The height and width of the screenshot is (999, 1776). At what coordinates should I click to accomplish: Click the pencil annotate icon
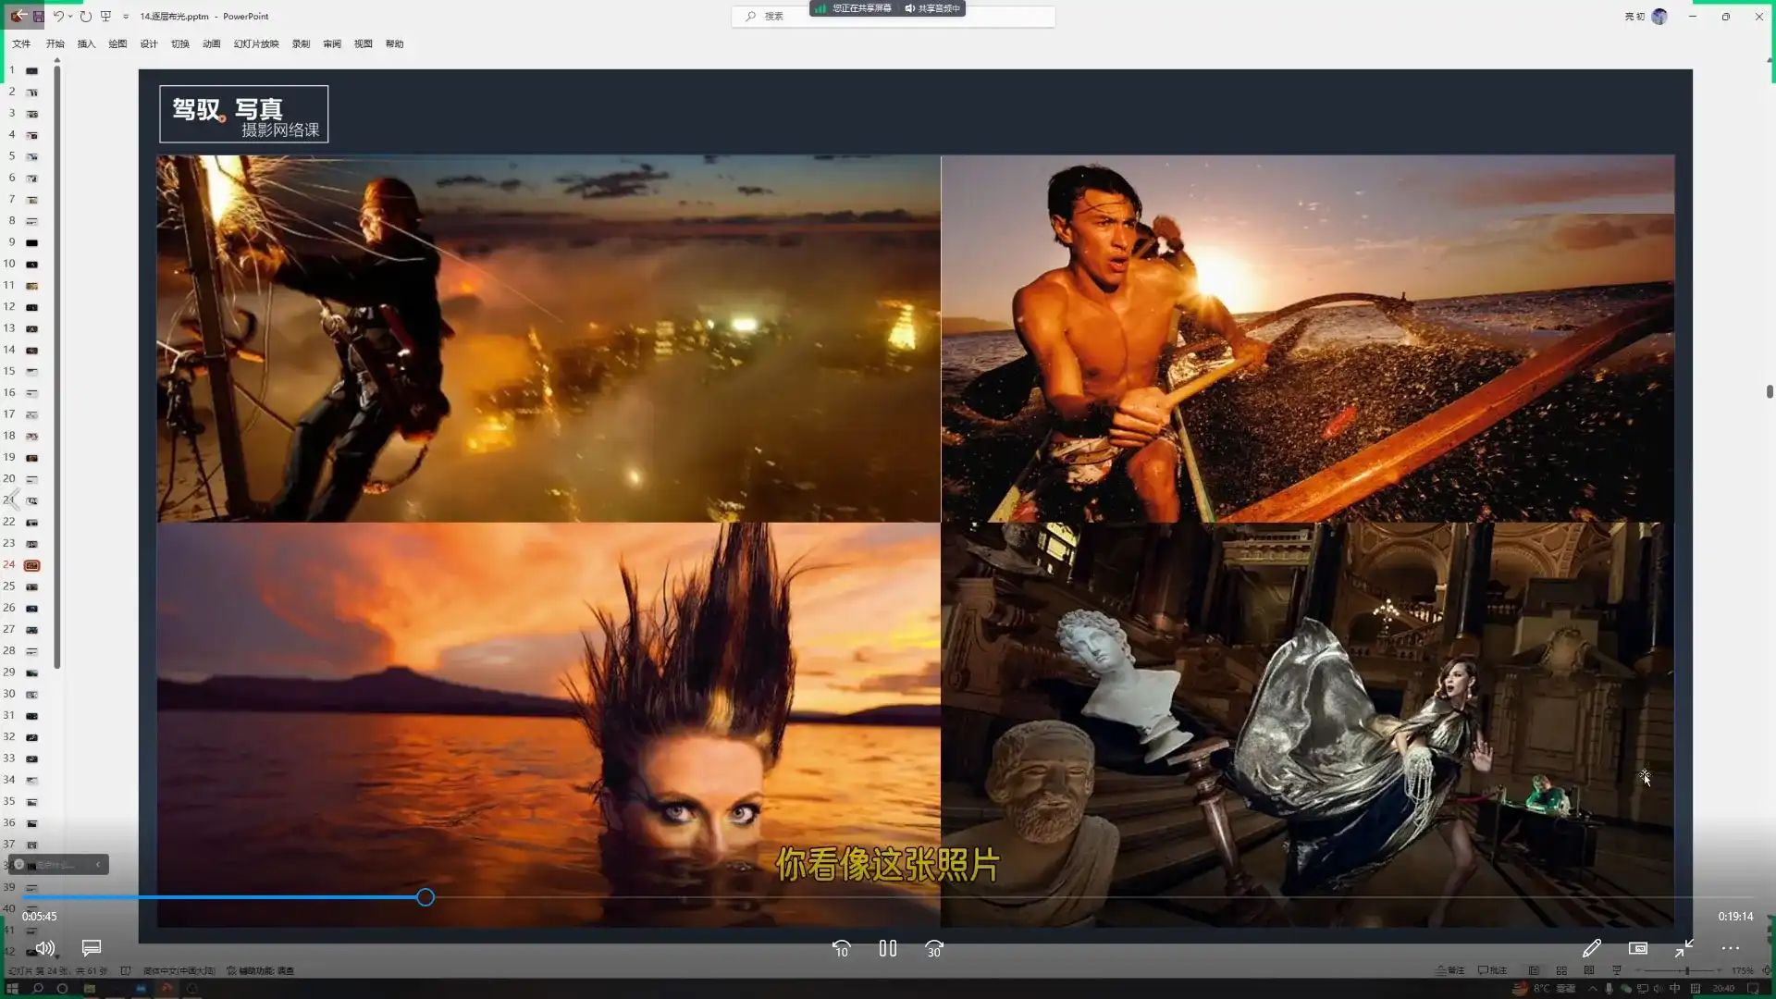click(1591, 948)
